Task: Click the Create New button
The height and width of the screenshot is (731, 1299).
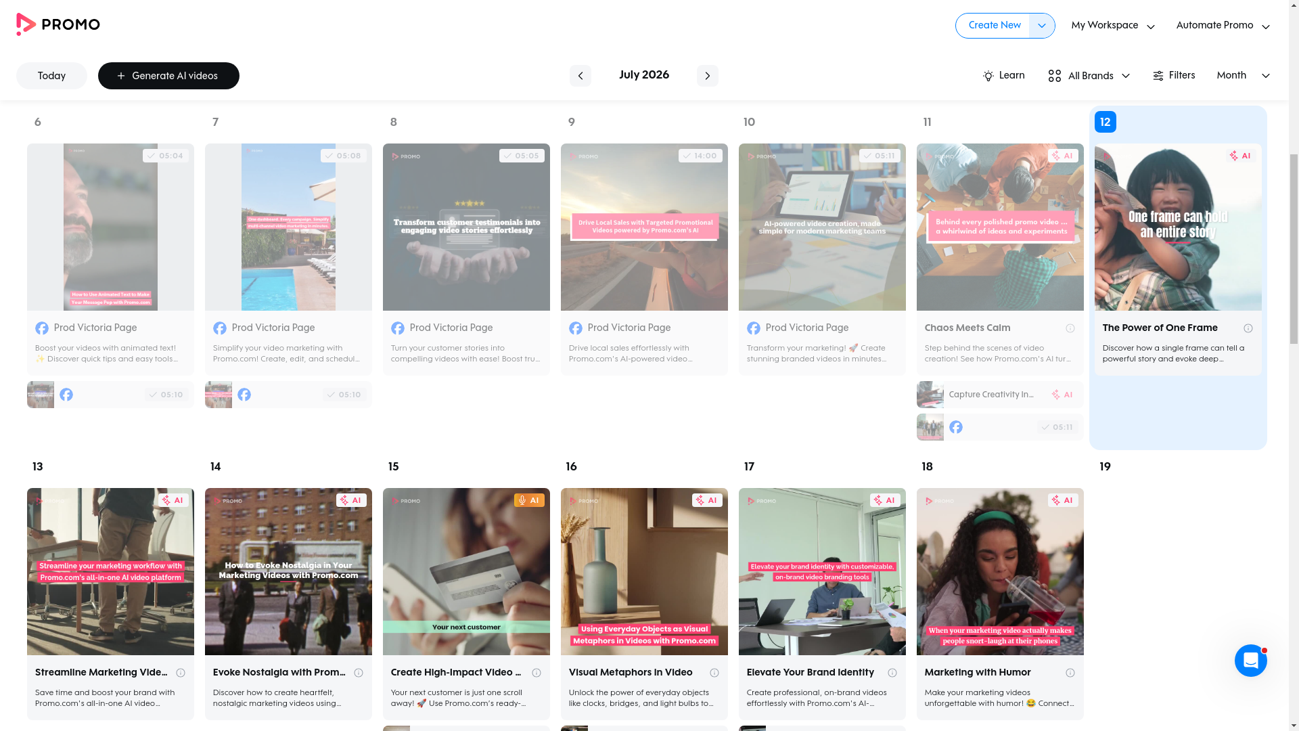Action: click(993, 26)
